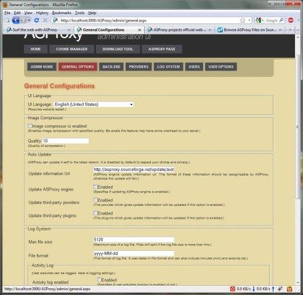The image size is (303, 295).
Task: Open the new tab plus button
Action: point(290,30)
